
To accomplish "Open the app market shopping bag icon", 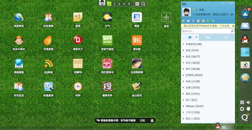I will pos(245,13).
